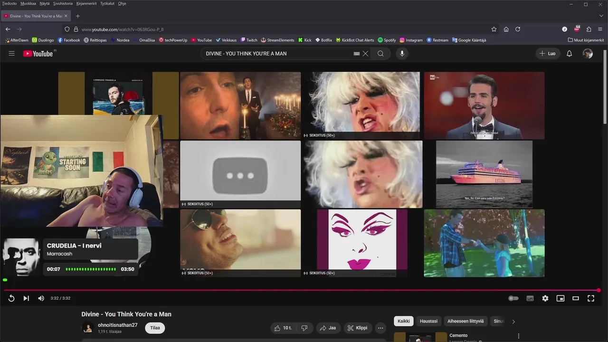Toggle subtitles on the video player
Viewport: 608px width, 342px height.
pos(530,298)
